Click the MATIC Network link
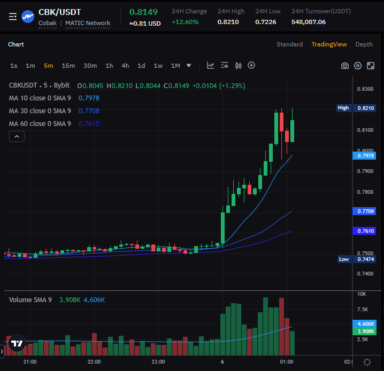This screenshot has width=384, height=371. click(x=88, y=23)
